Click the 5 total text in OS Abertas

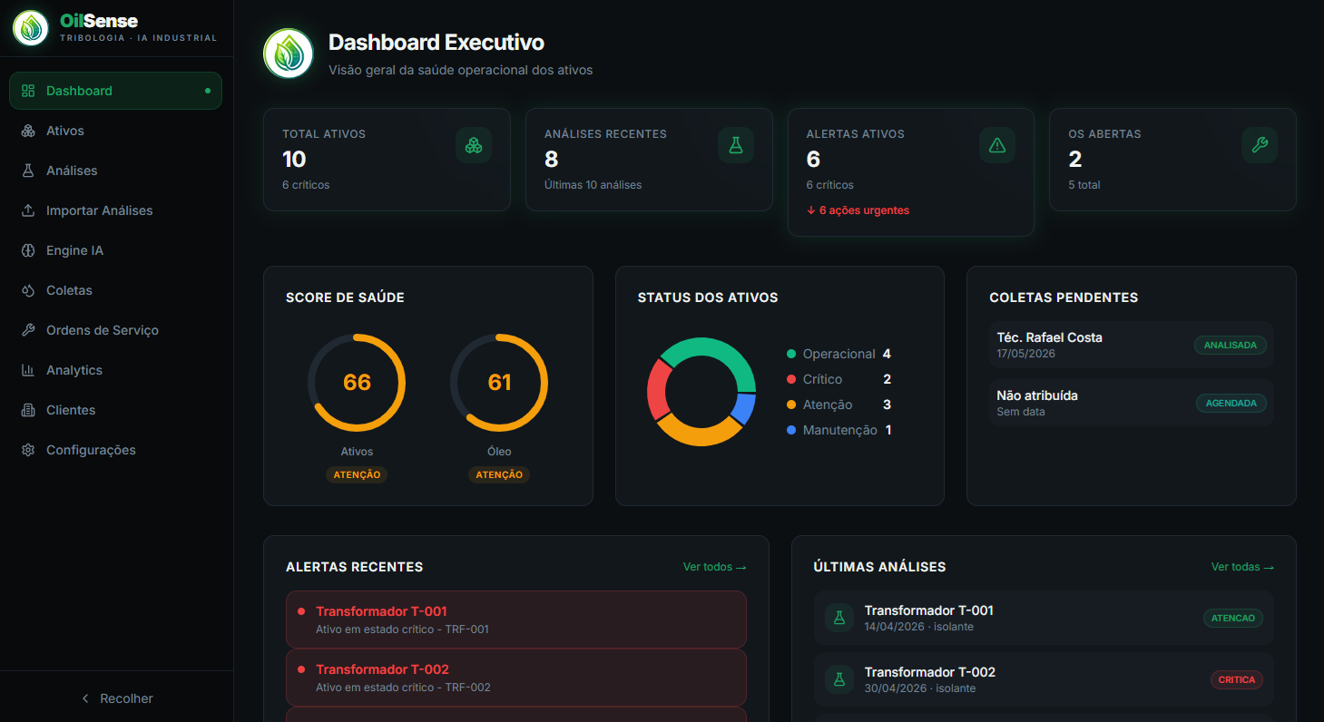pyautogui.click(x=1084, y=185)
